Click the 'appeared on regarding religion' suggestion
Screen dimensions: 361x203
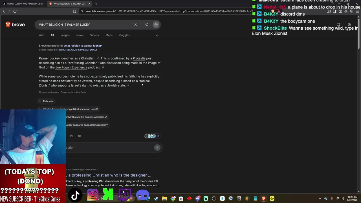click(x=87, y=125)
